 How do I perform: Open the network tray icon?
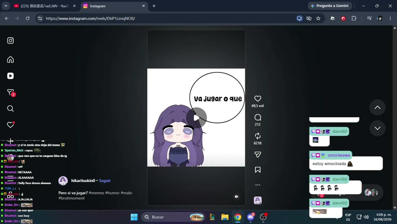tap(359, 217)
